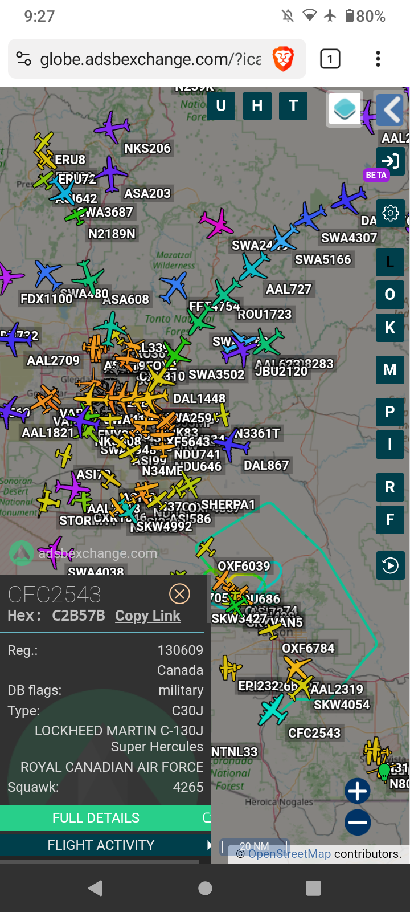
Task: Toggle the H map button
Action: click(x=257, y=105)
